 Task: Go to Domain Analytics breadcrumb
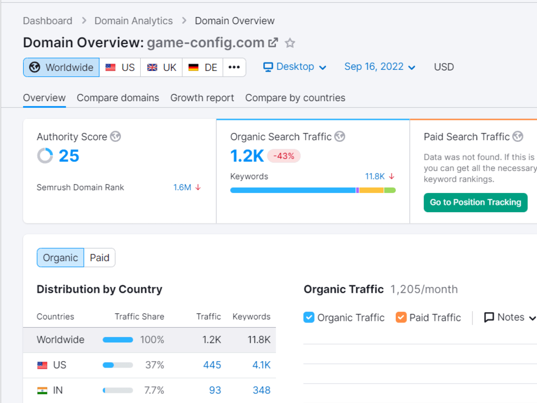(x=134, y=21)
